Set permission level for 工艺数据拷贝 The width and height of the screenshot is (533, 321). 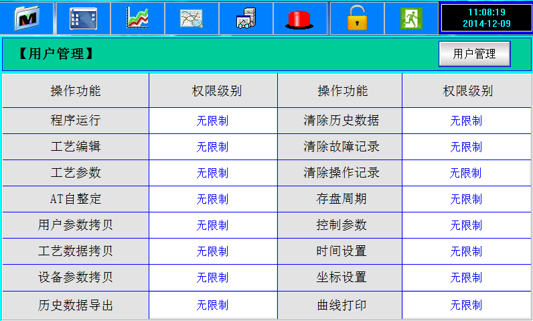coord(213,251)
